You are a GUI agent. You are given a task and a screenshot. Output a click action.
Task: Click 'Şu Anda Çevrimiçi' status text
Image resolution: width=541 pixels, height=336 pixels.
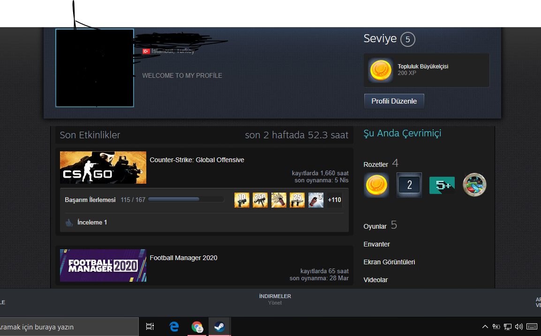click(x=402, y=134)
